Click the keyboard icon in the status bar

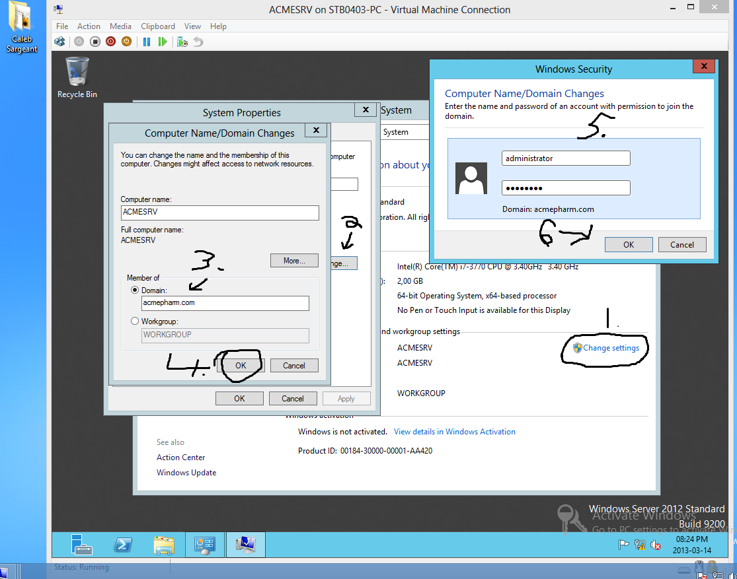tap(684, 570)
